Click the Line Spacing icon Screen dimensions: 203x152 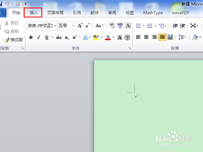[181, 37]
